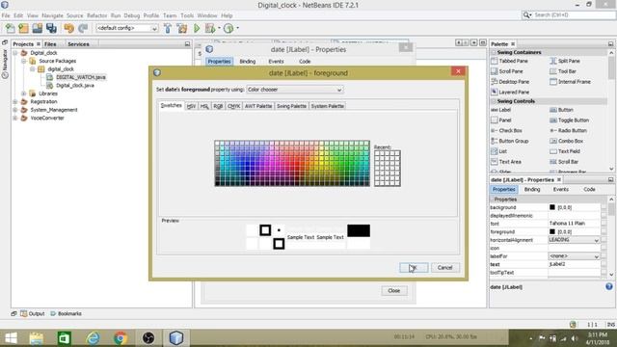Click the Undo toolbar icon
The height and width of the screenshot is (347, 617).
(x=68, y=28)
